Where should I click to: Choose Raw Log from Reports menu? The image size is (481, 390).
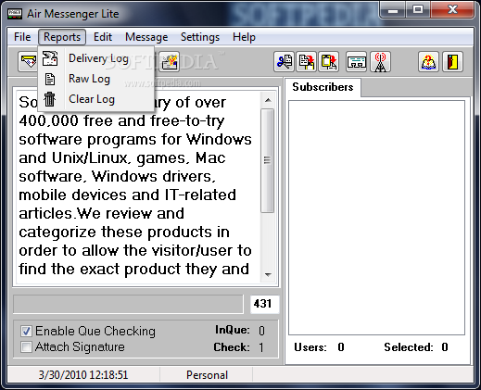[x=95, y=79]
